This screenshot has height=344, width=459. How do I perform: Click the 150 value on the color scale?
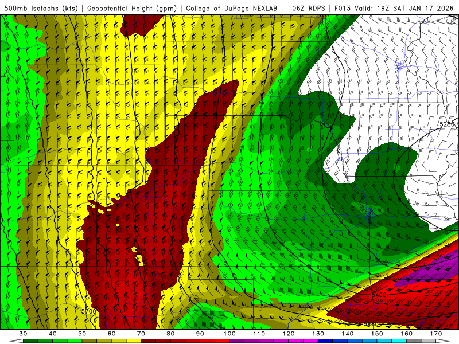pyautogui.click(x=377, y=334)
